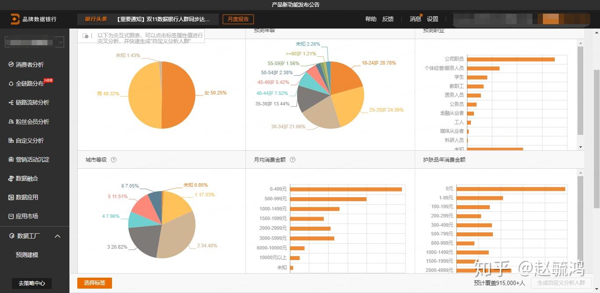The height and width of the screenshot is (293, 600).
Task: Click the NEW badge on 全链路分布
Action: pos(48,80)
